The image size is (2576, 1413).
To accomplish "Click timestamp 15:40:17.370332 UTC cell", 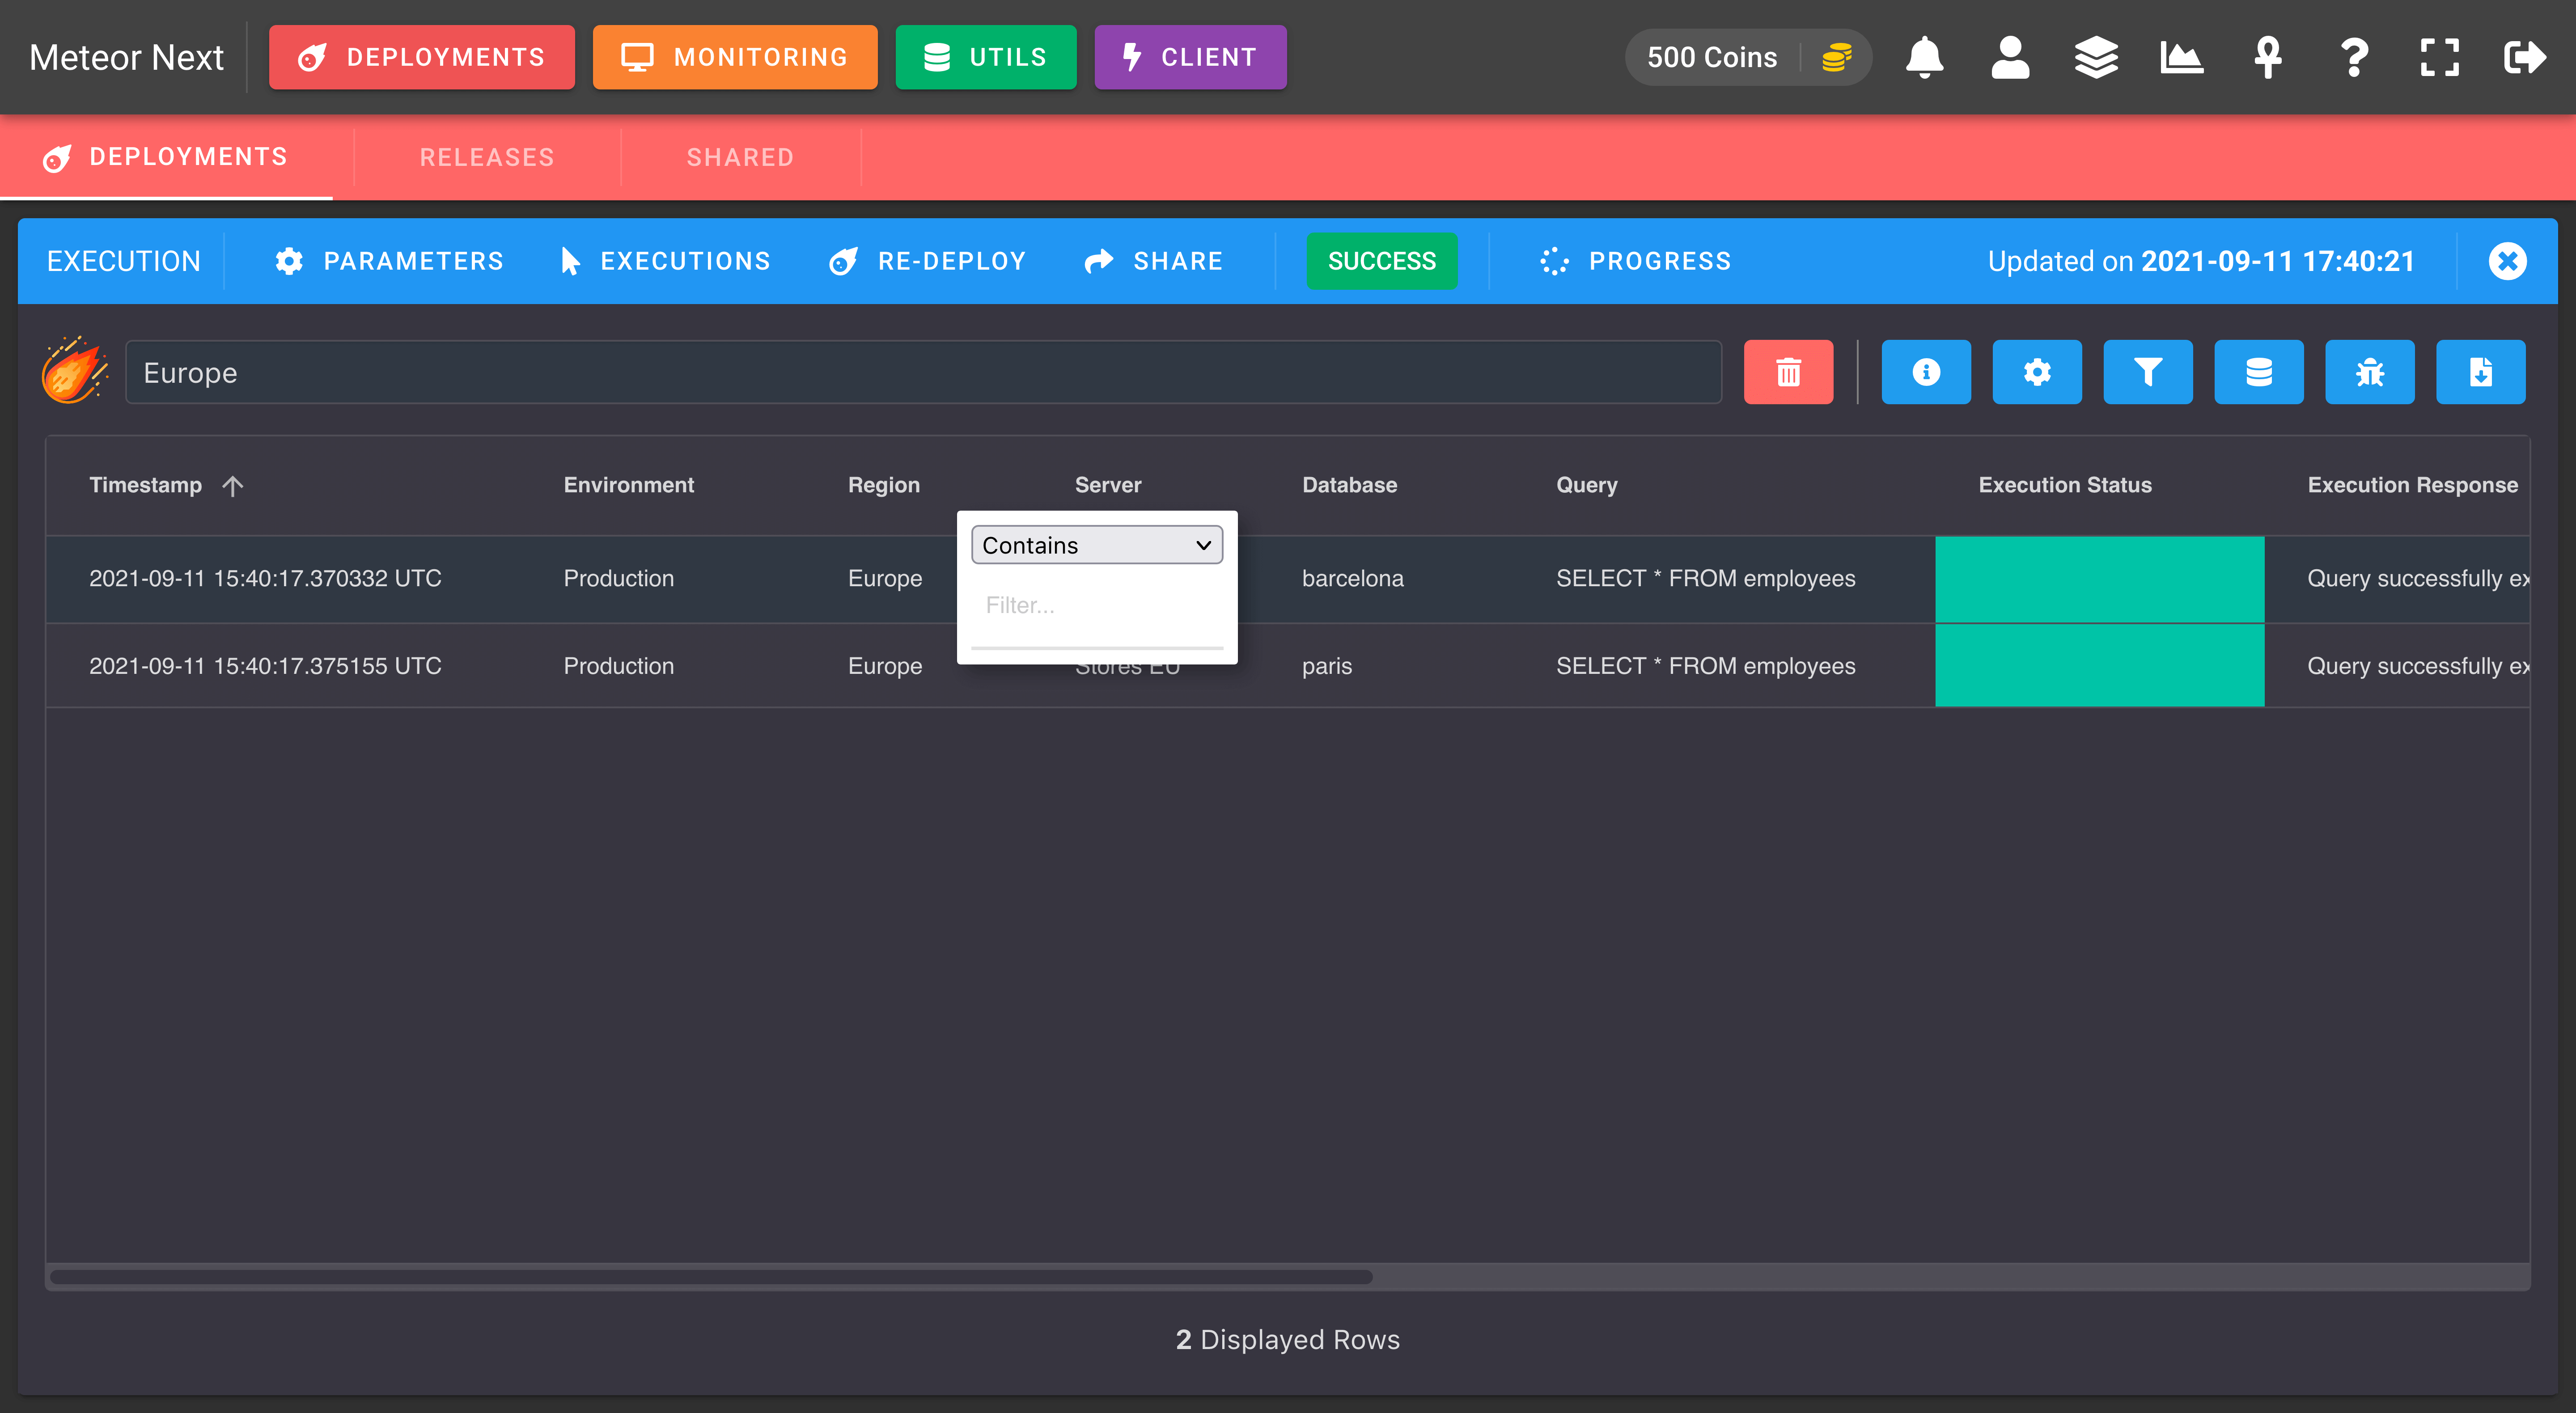I will 265,578.
